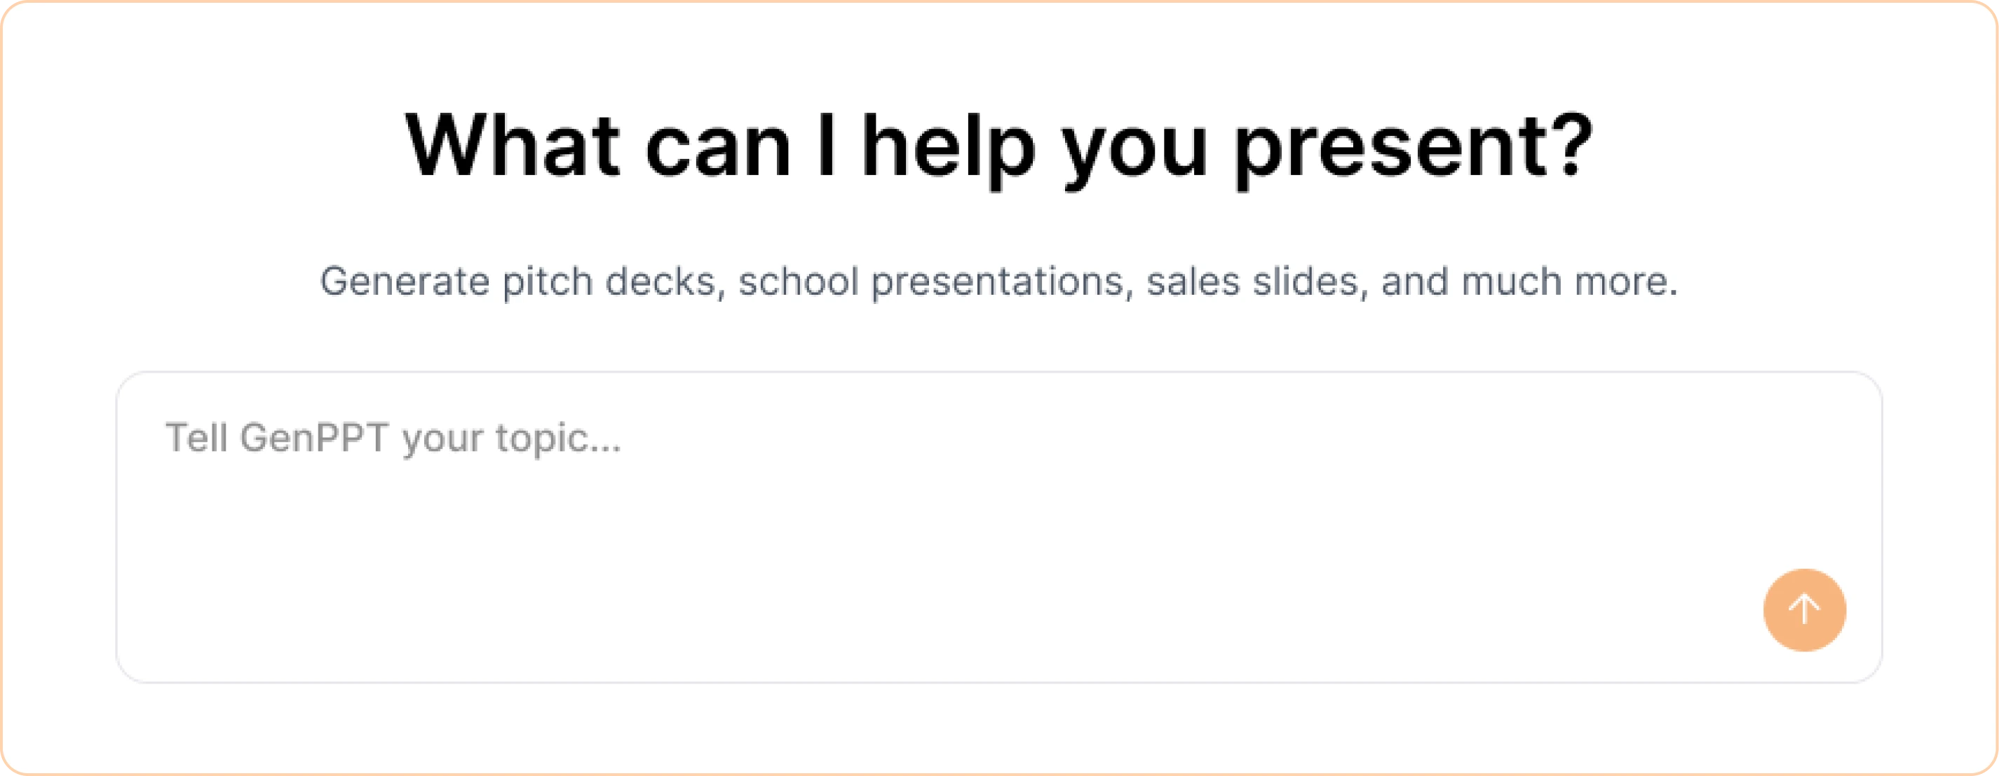Select the large prompt text area
1999x776 pixels.
click(931, 527)
